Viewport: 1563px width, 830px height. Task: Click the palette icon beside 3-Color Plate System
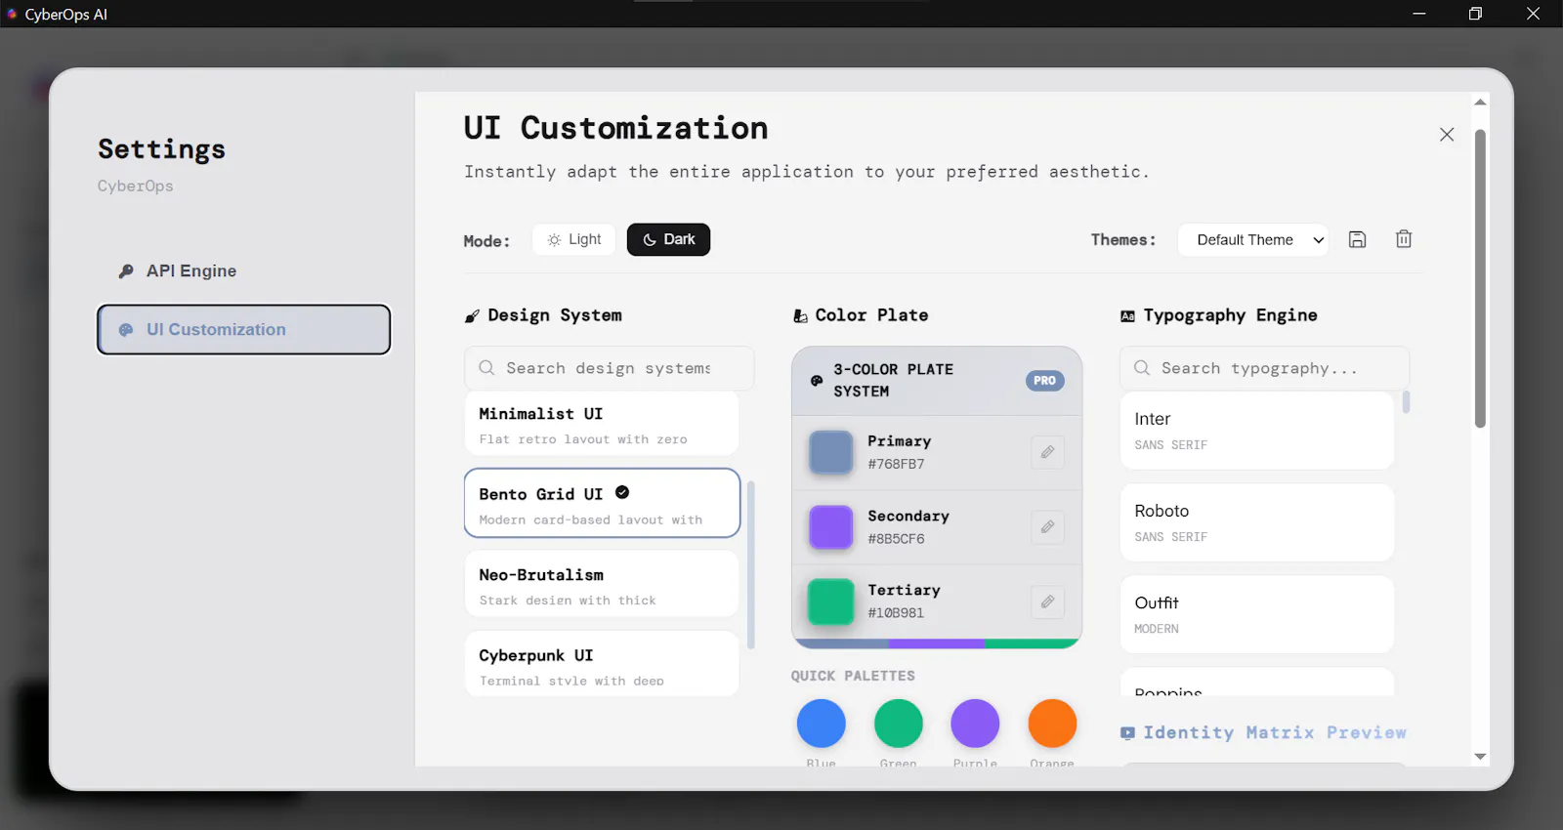pos(817,381)
